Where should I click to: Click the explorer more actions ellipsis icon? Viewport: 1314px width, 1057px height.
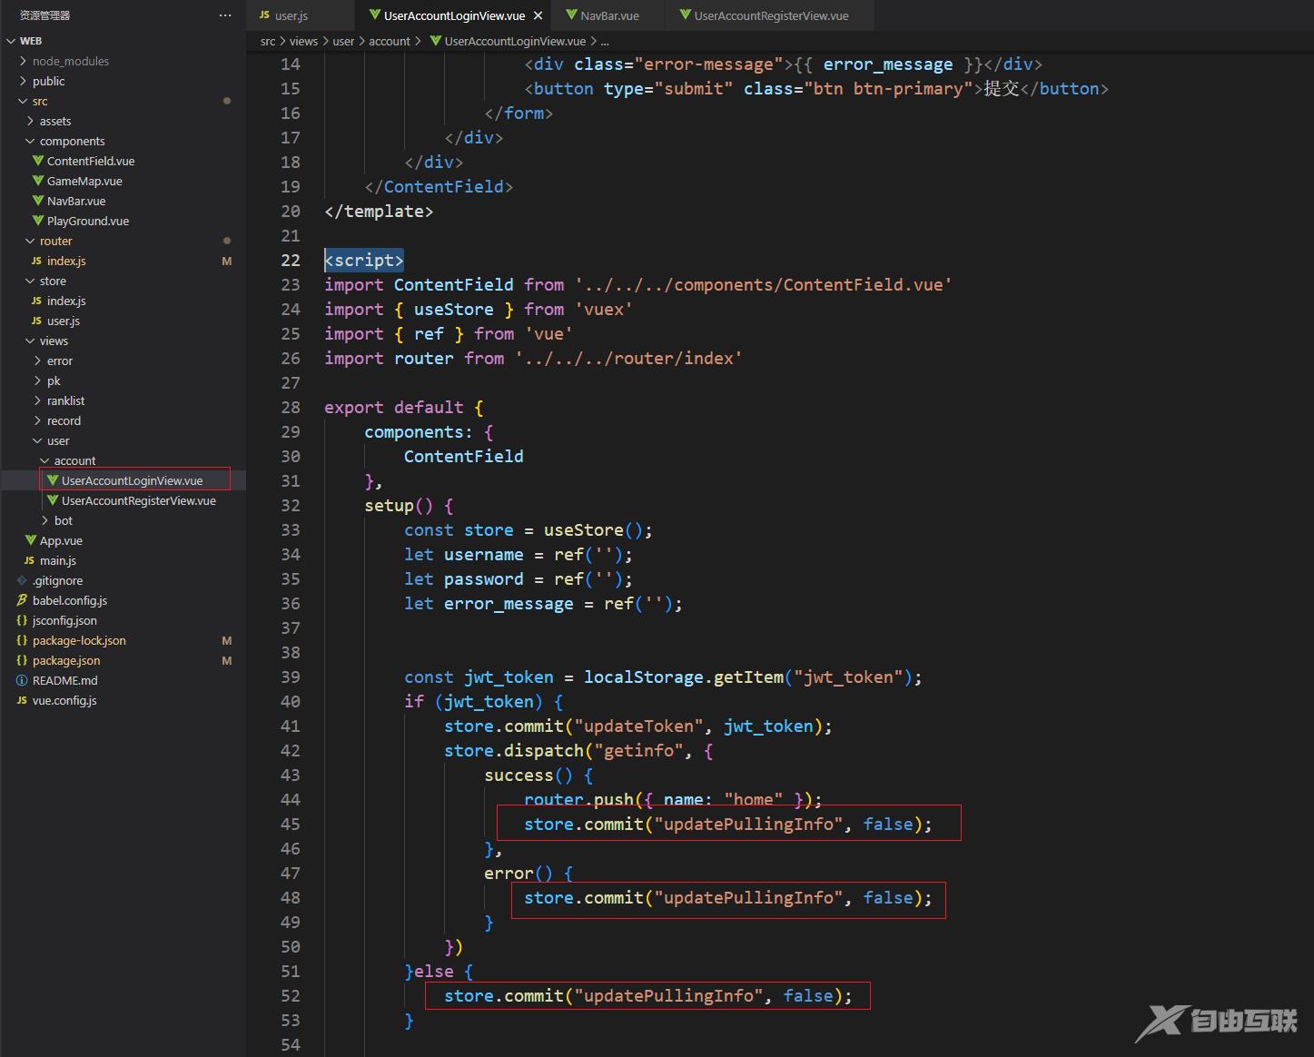click(x=225, y=15)
